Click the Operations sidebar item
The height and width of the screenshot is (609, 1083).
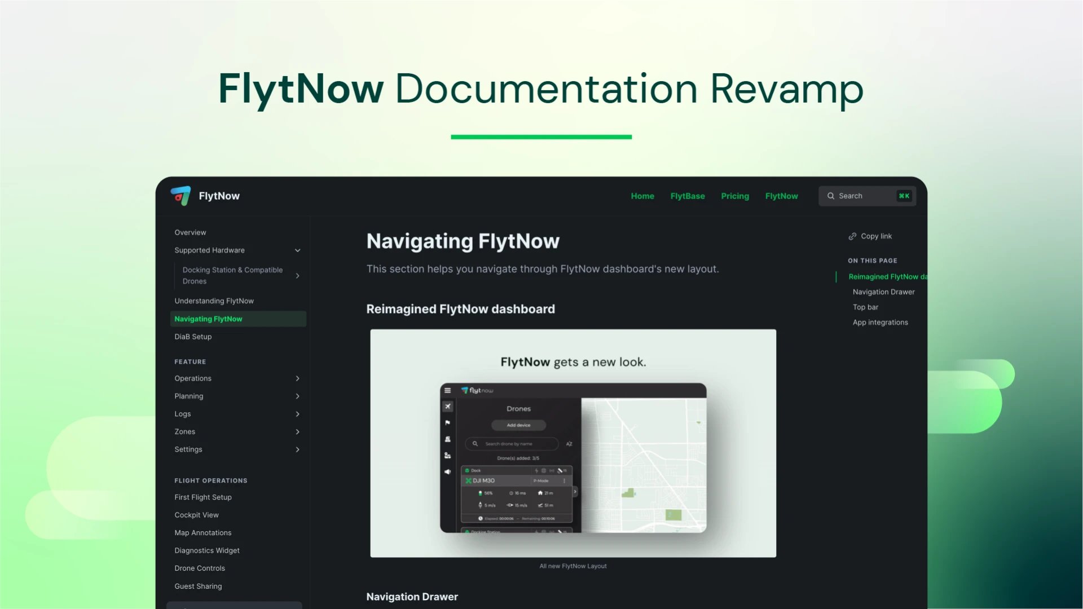click(193, 378)
